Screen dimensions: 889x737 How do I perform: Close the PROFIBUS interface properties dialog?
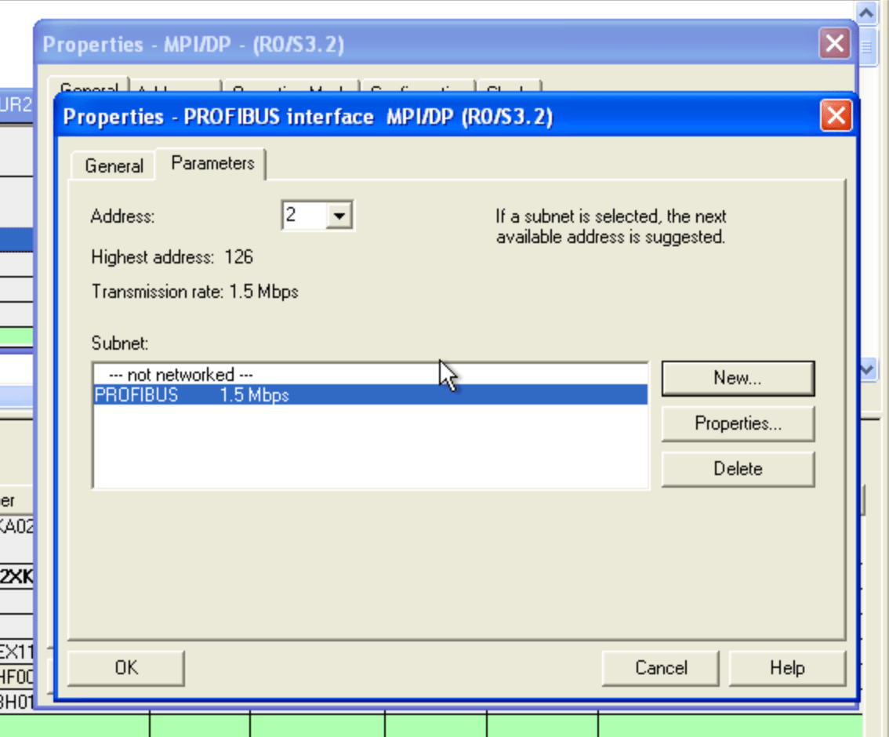click(836, 116)
